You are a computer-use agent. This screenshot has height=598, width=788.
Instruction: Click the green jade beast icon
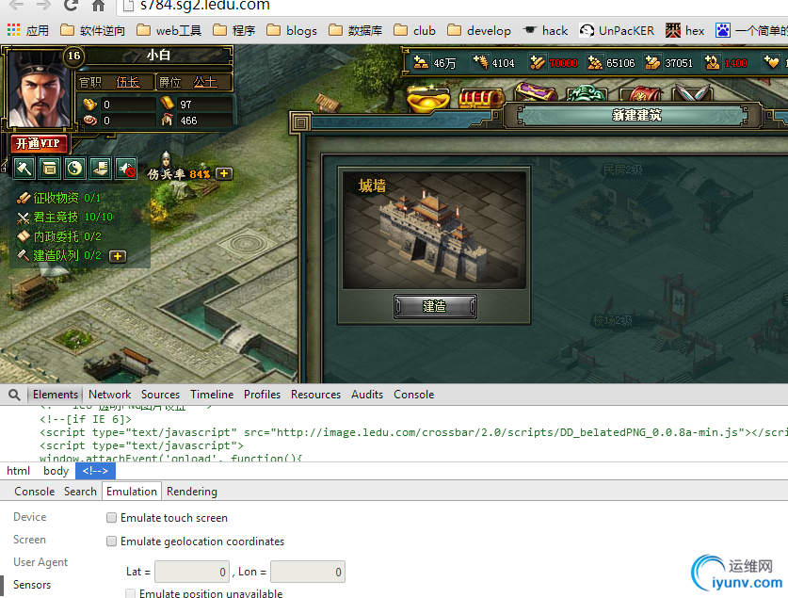tap(586, 93)
